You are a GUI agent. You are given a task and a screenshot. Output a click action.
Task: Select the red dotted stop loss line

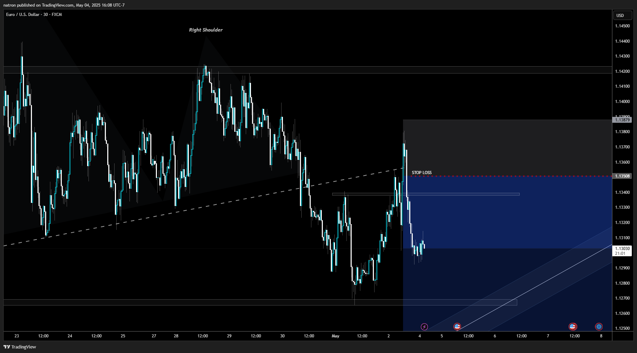509,176
